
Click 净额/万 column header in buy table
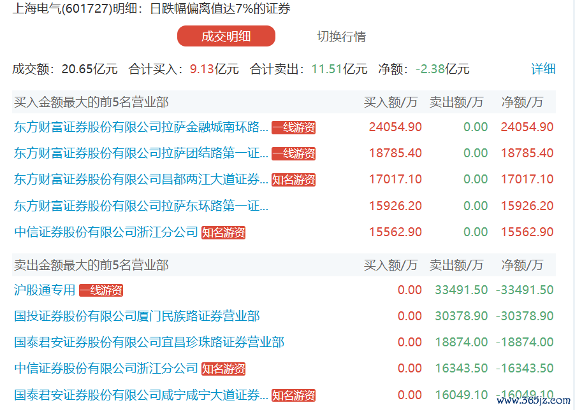522,102
